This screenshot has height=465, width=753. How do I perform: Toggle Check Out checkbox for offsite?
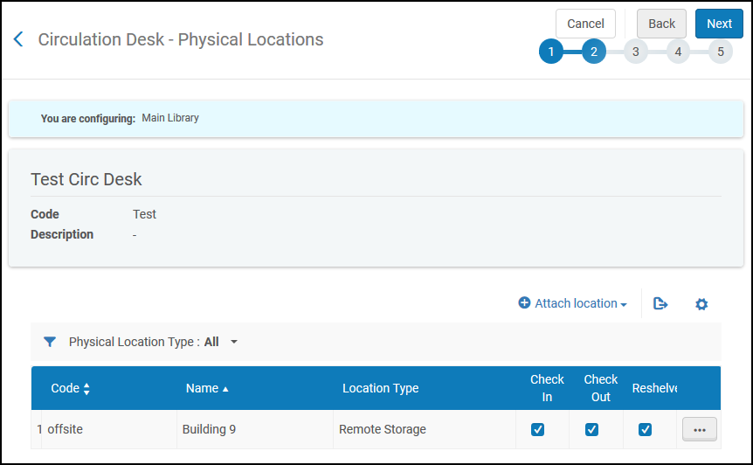pos(591,429)
